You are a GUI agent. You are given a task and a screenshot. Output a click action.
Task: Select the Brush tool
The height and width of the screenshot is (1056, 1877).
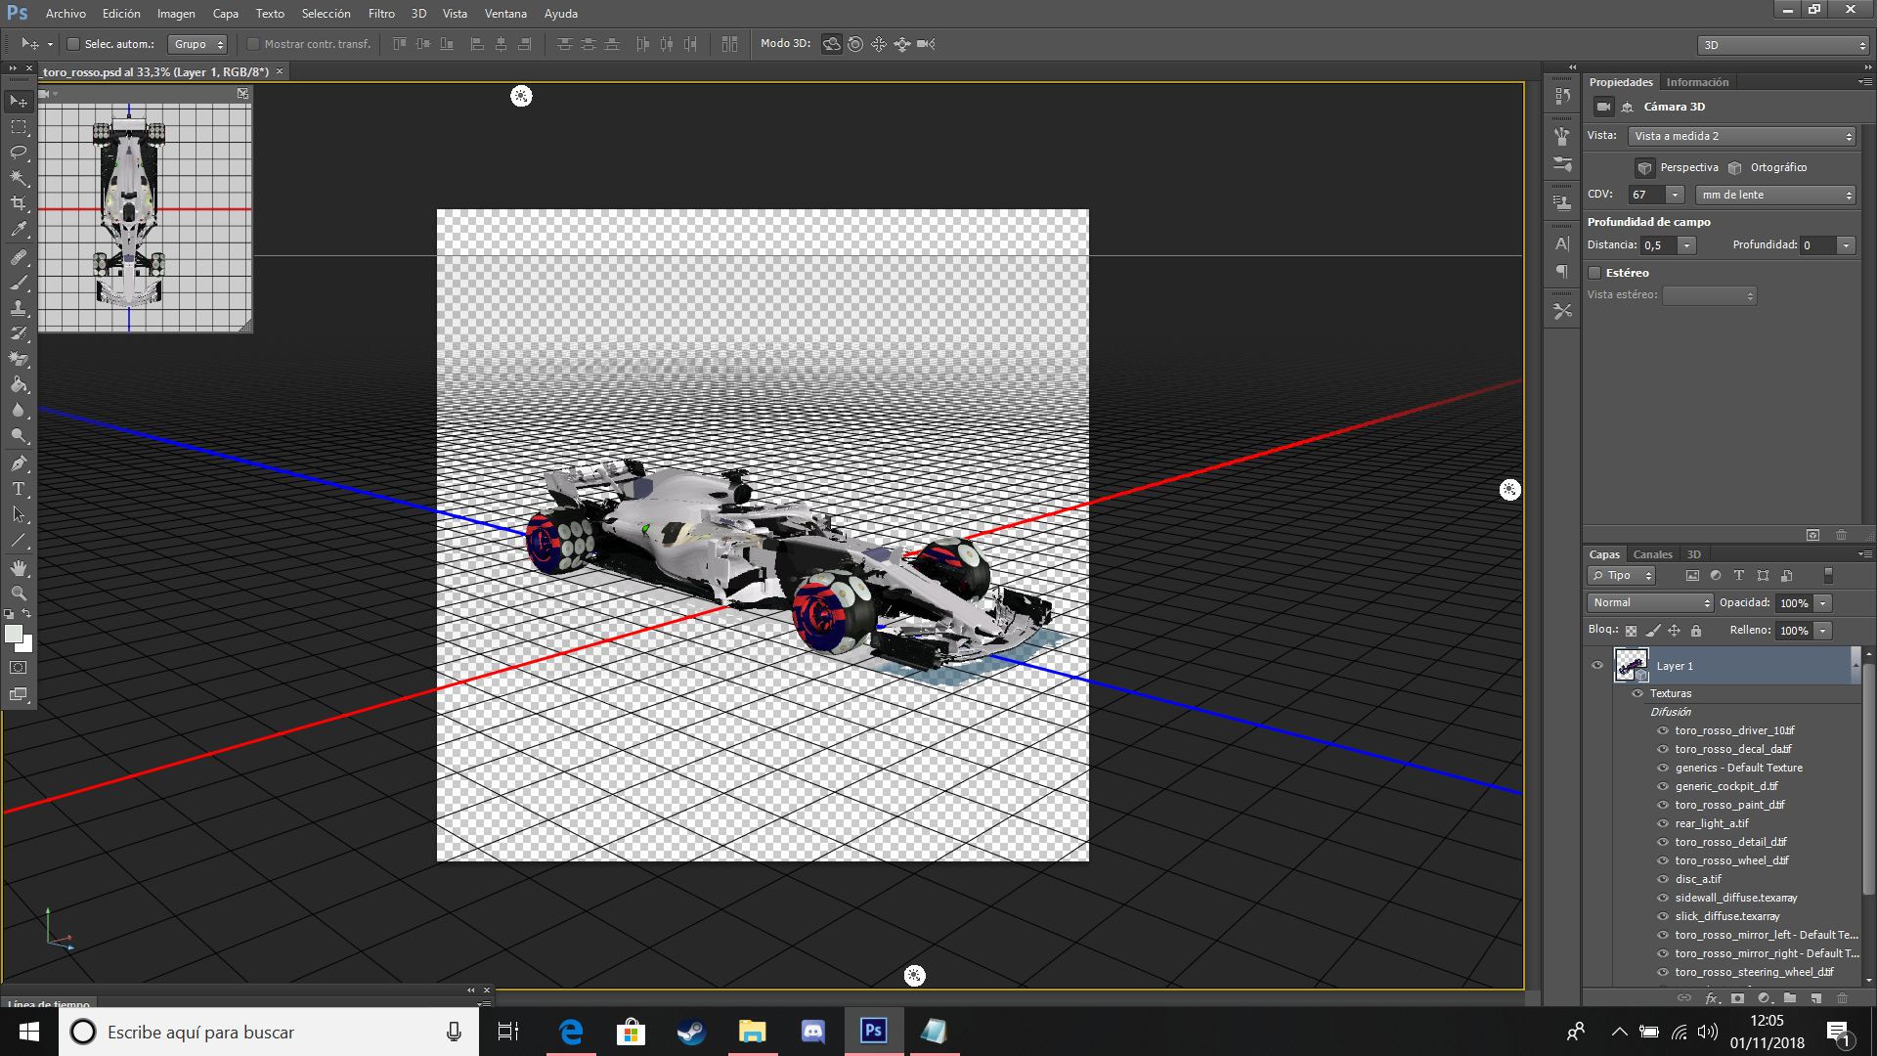(19, 283)
